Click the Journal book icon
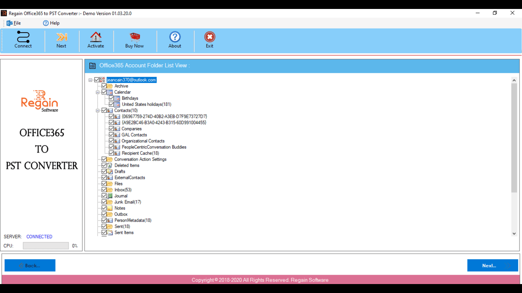 [110, 196]
